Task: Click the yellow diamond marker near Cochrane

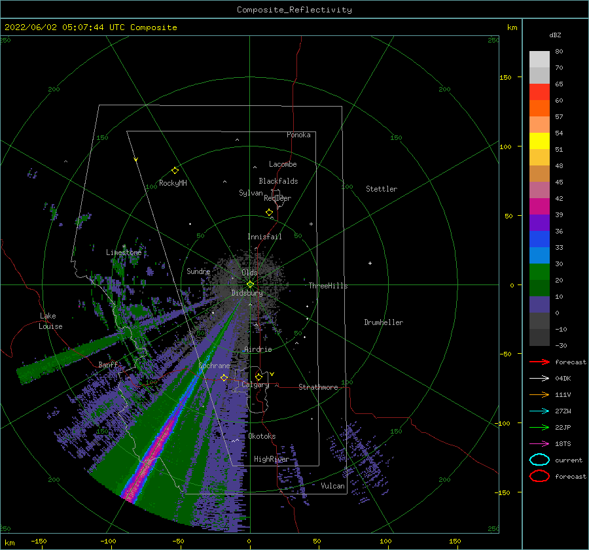Action: (224, 377)
